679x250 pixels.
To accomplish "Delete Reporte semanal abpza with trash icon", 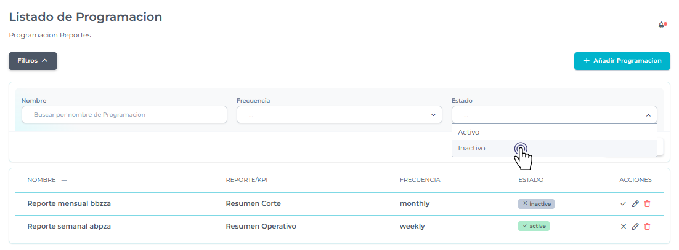I will click(647, 226).
